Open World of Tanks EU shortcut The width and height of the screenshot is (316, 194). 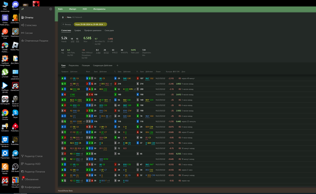15,101
